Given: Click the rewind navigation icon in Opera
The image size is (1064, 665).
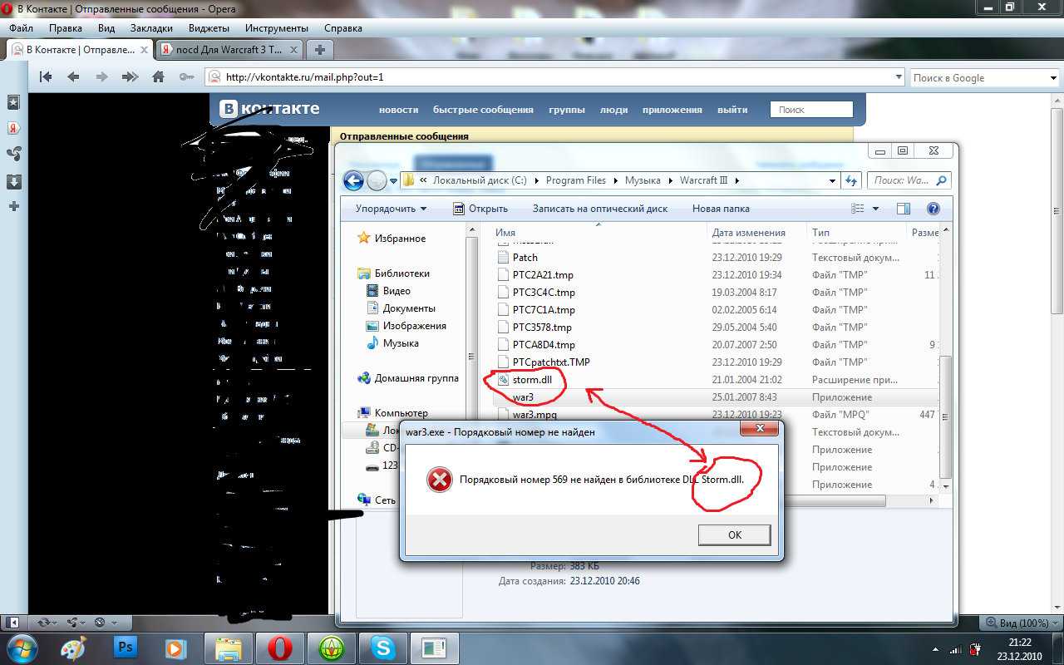Looking at the screenshot, I should (x=46, y=77).
